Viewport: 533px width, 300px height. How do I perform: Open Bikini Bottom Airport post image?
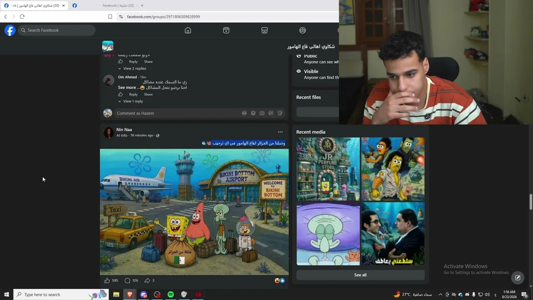(x=194, y=212)
